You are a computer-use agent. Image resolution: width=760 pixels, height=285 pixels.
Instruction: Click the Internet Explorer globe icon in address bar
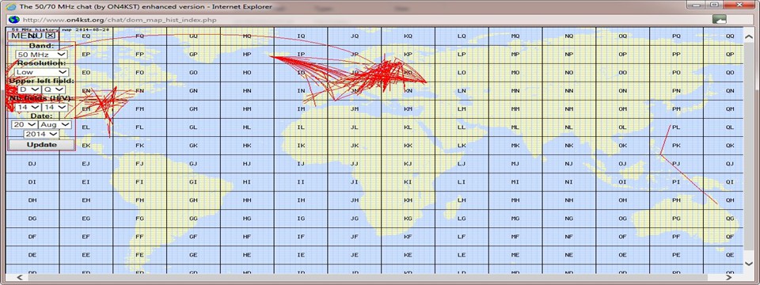click(x=13, y=20)
